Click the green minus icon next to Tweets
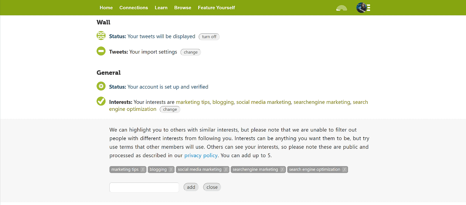Image resolution: width=466 pixels, height=205 pixels. 101,51
